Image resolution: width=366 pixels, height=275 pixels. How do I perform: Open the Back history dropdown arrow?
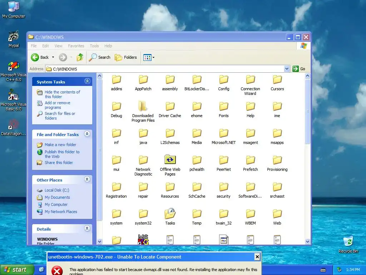tap(53, 57)
